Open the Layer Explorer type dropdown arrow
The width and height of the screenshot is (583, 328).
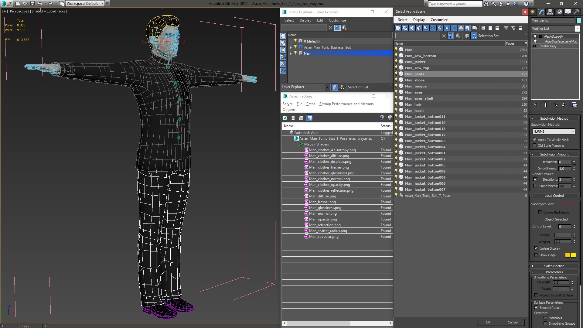[327, 87]
